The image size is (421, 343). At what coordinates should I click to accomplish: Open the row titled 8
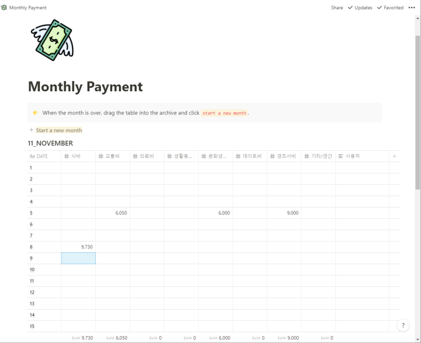(x=31, y=247)
